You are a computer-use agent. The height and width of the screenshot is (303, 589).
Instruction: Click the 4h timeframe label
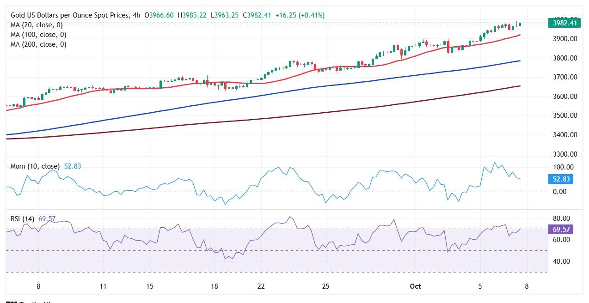(x=136, y=15)
